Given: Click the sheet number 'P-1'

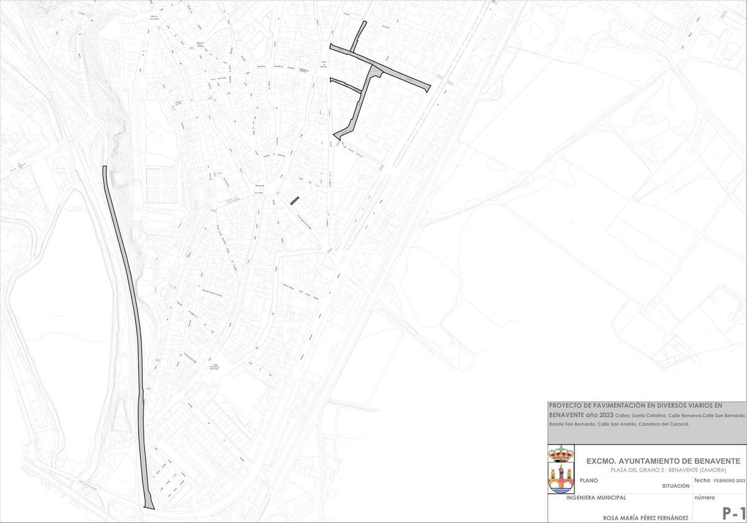Looking at the screenshot, I should [x=735, y=514].
